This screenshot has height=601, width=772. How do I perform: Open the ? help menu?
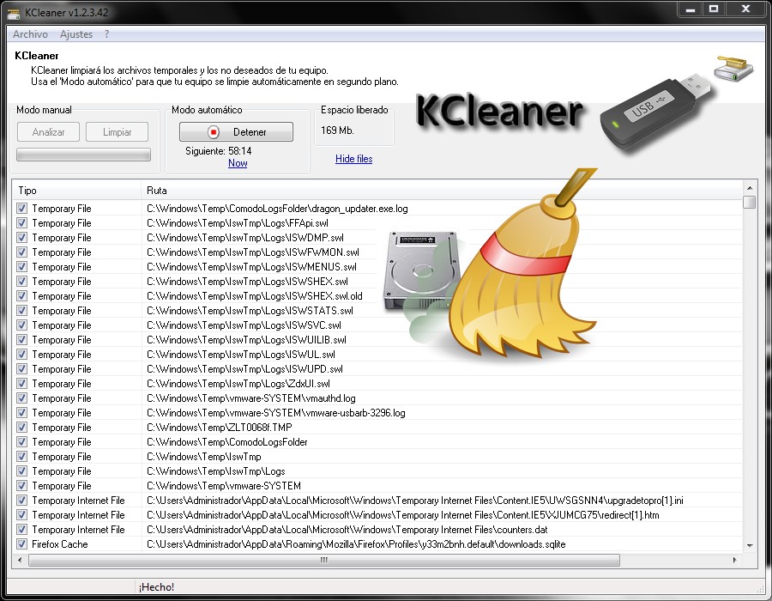[106, 34]
